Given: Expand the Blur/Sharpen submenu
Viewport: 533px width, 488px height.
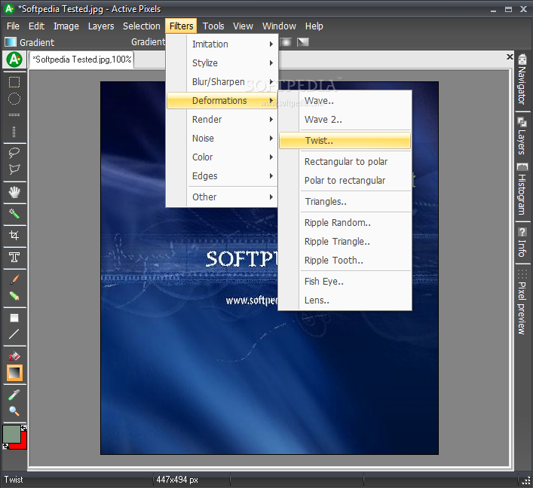Looking at the screenshot, I should pyautogui.click(x=222, y=82).
